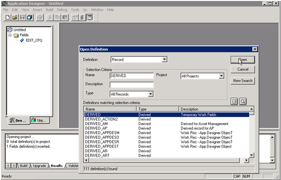
Task: Switch to the Upgrade workspace tab
Action: pyautogui.click(x=39, y=120)
